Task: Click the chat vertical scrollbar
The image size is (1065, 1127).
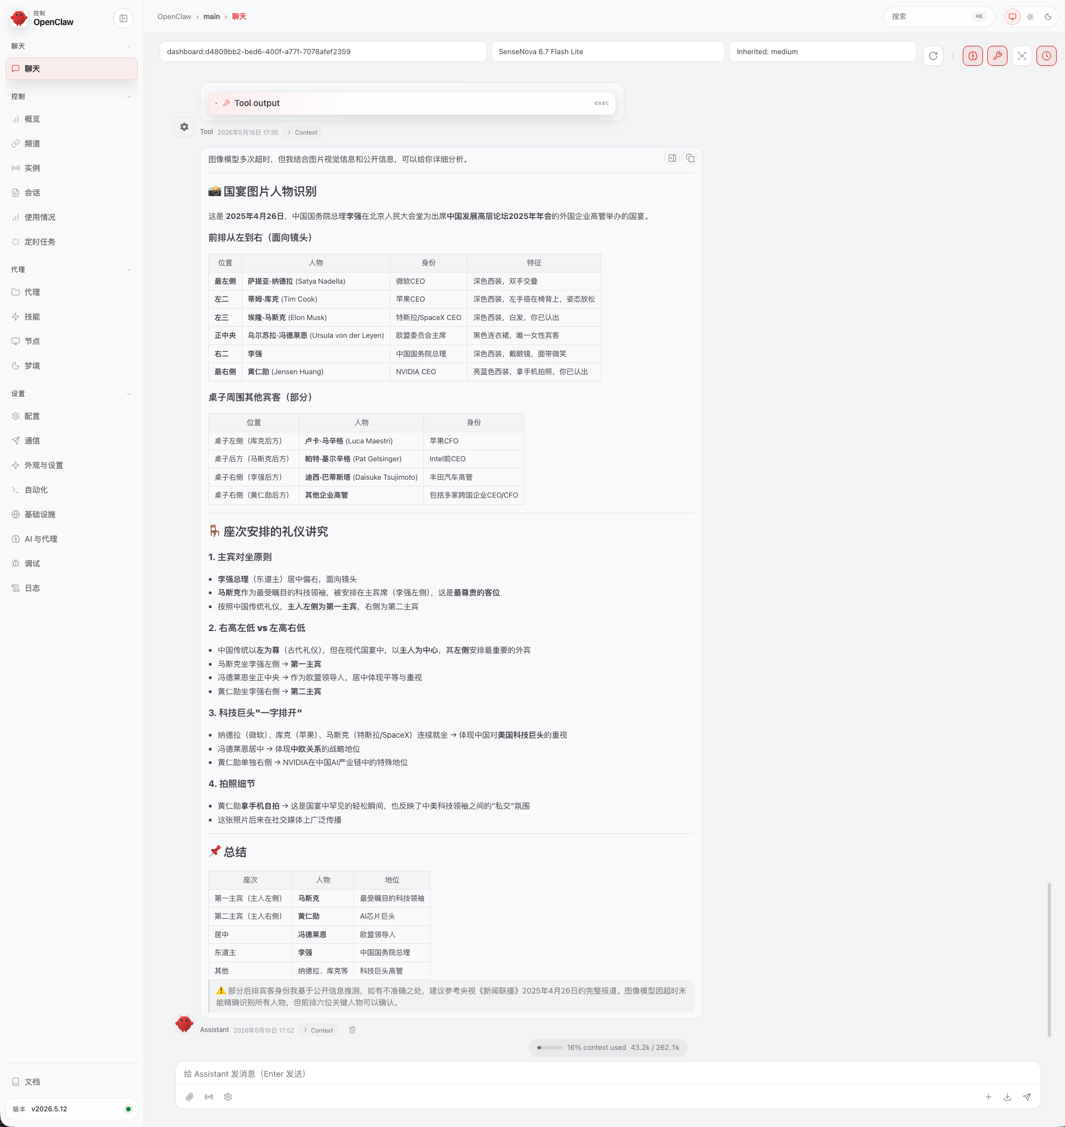Action: (1049, 960)
